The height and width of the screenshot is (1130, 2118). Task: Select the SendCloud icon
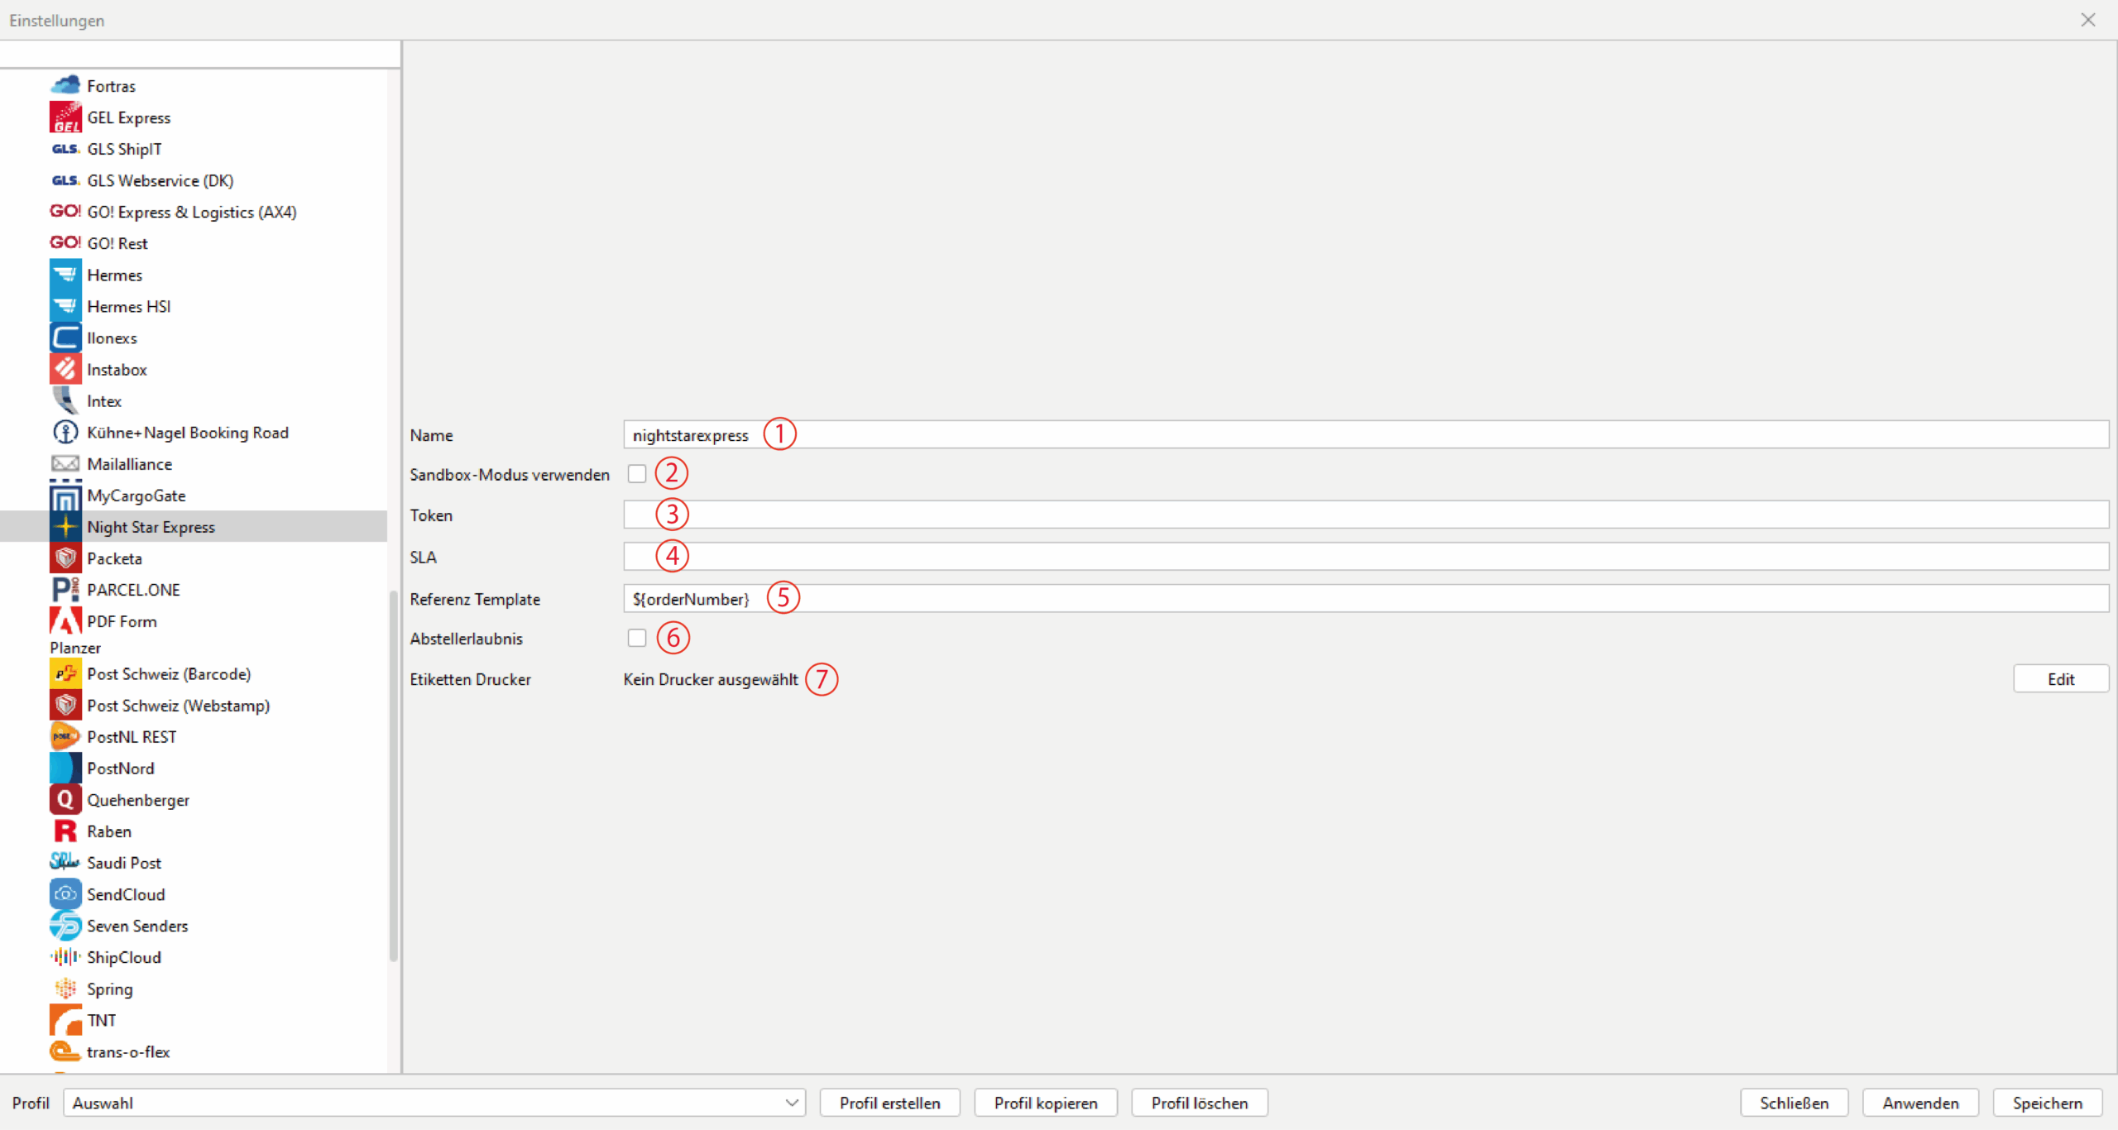click(65, 894)
